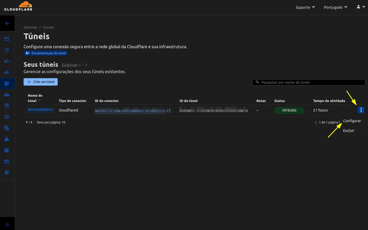Open the email shield sidebar icon

pos(7,150)
